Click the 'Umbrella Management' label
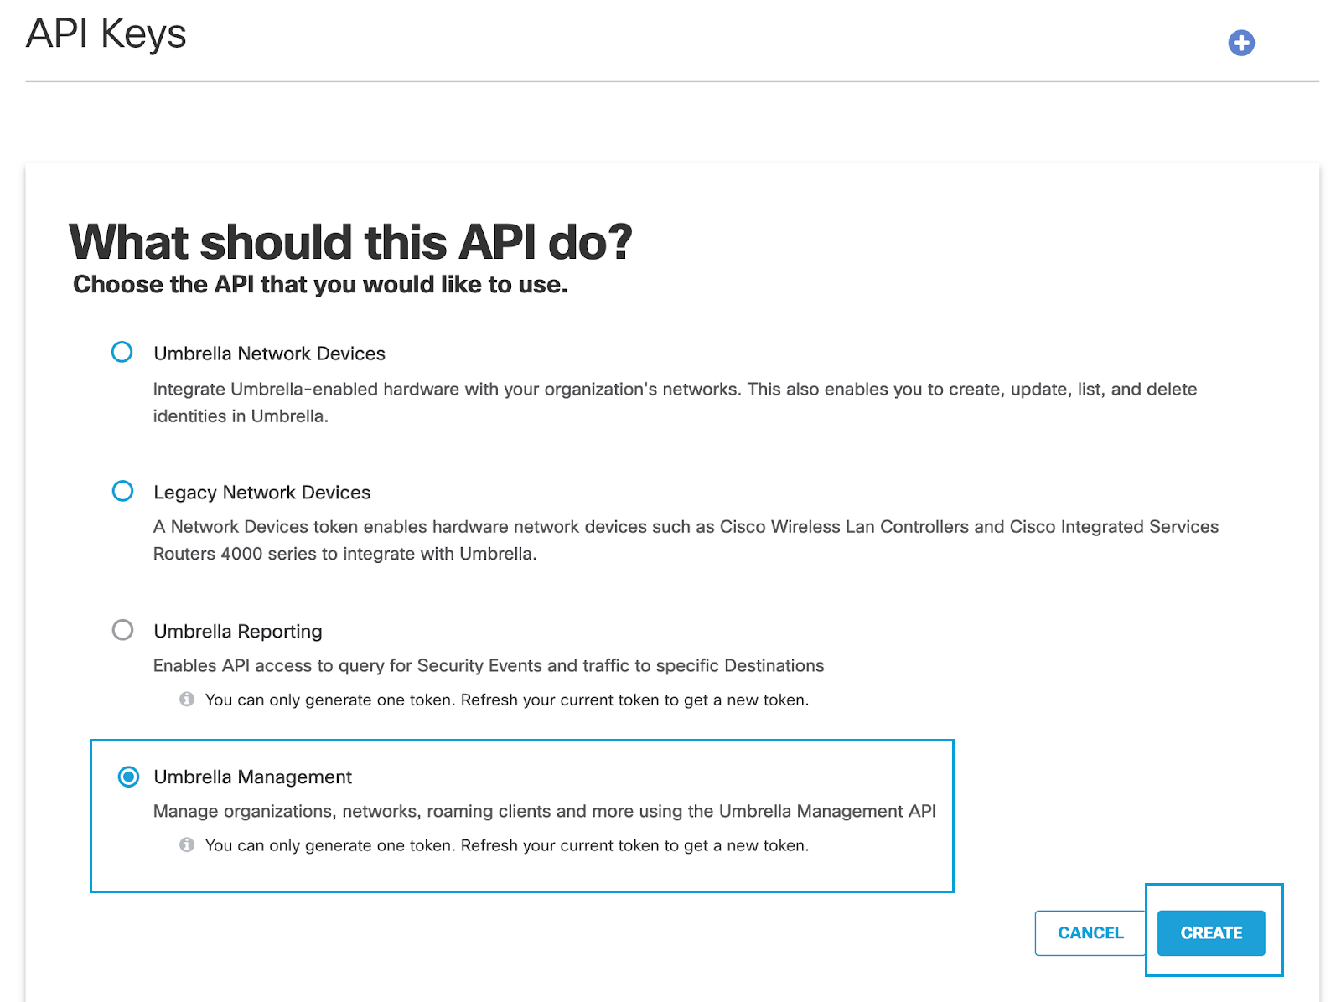Viewport: 1341px width, 1002px height. pos(253,777)
